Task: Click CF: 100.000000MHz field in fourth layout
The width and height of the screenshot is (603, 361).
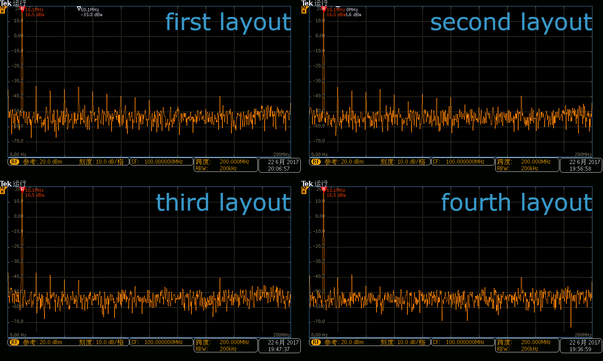Action: tap(463, 342)
